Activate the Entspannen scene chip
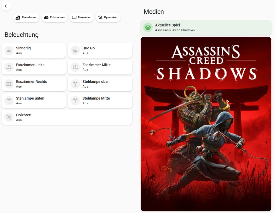Screen dimensions: 275x213 54,18
